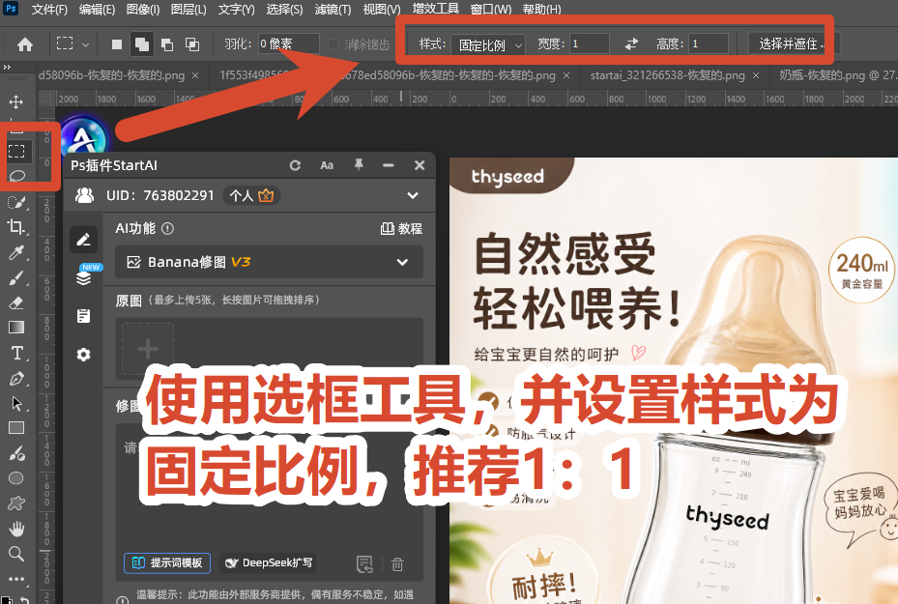Select the Quick Selection brush tool
This screenshot has height=604, width=898.
16,202
